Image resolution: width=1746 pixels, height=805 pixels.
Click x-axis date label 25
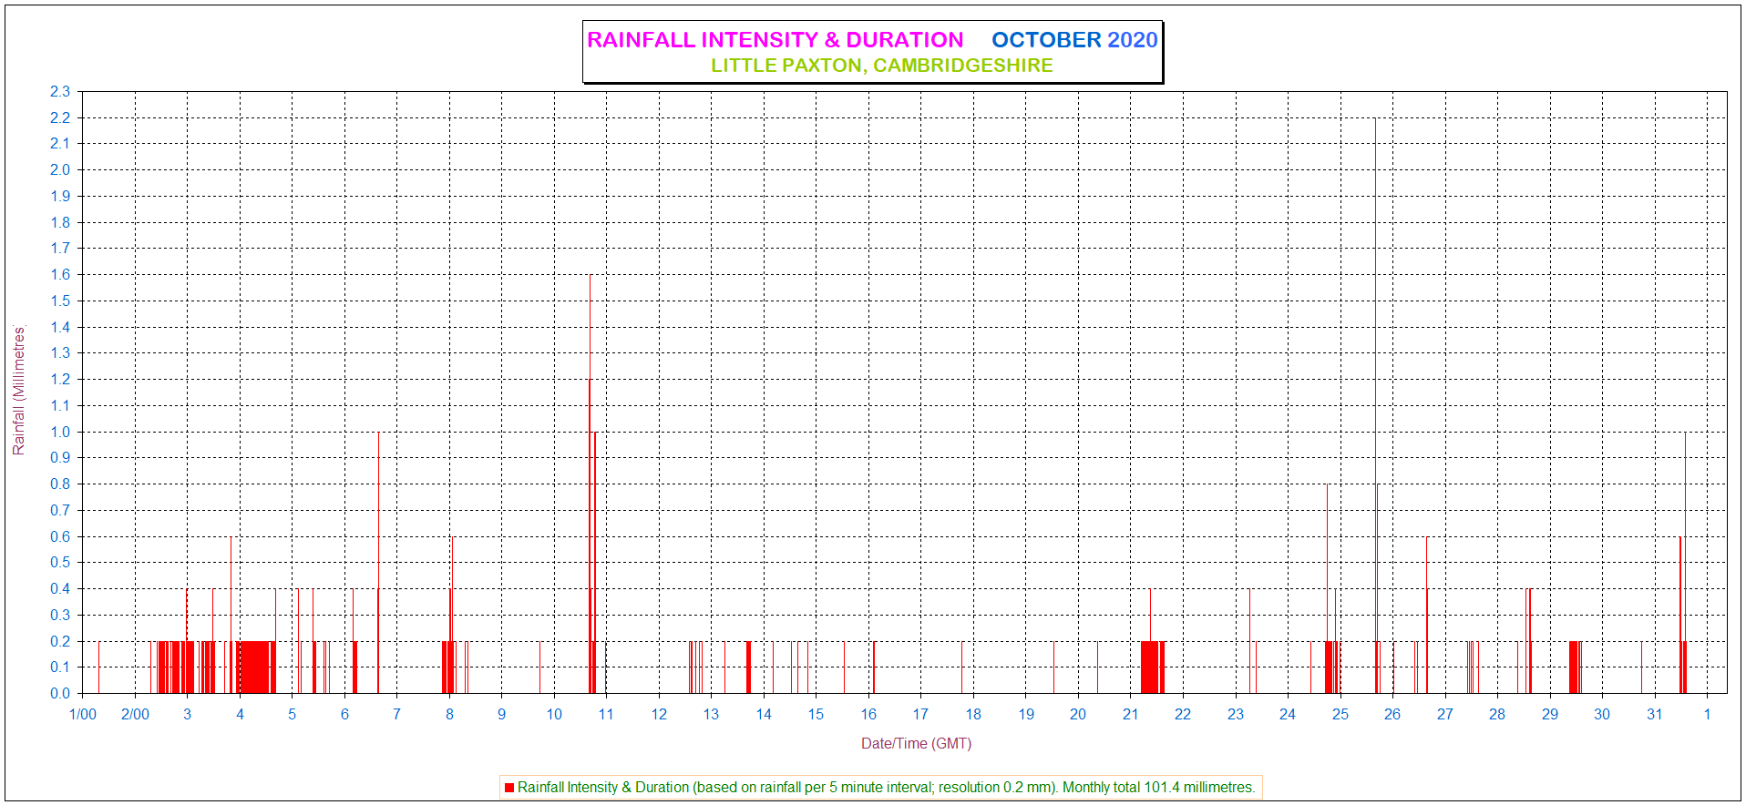tap(1340, 715)
